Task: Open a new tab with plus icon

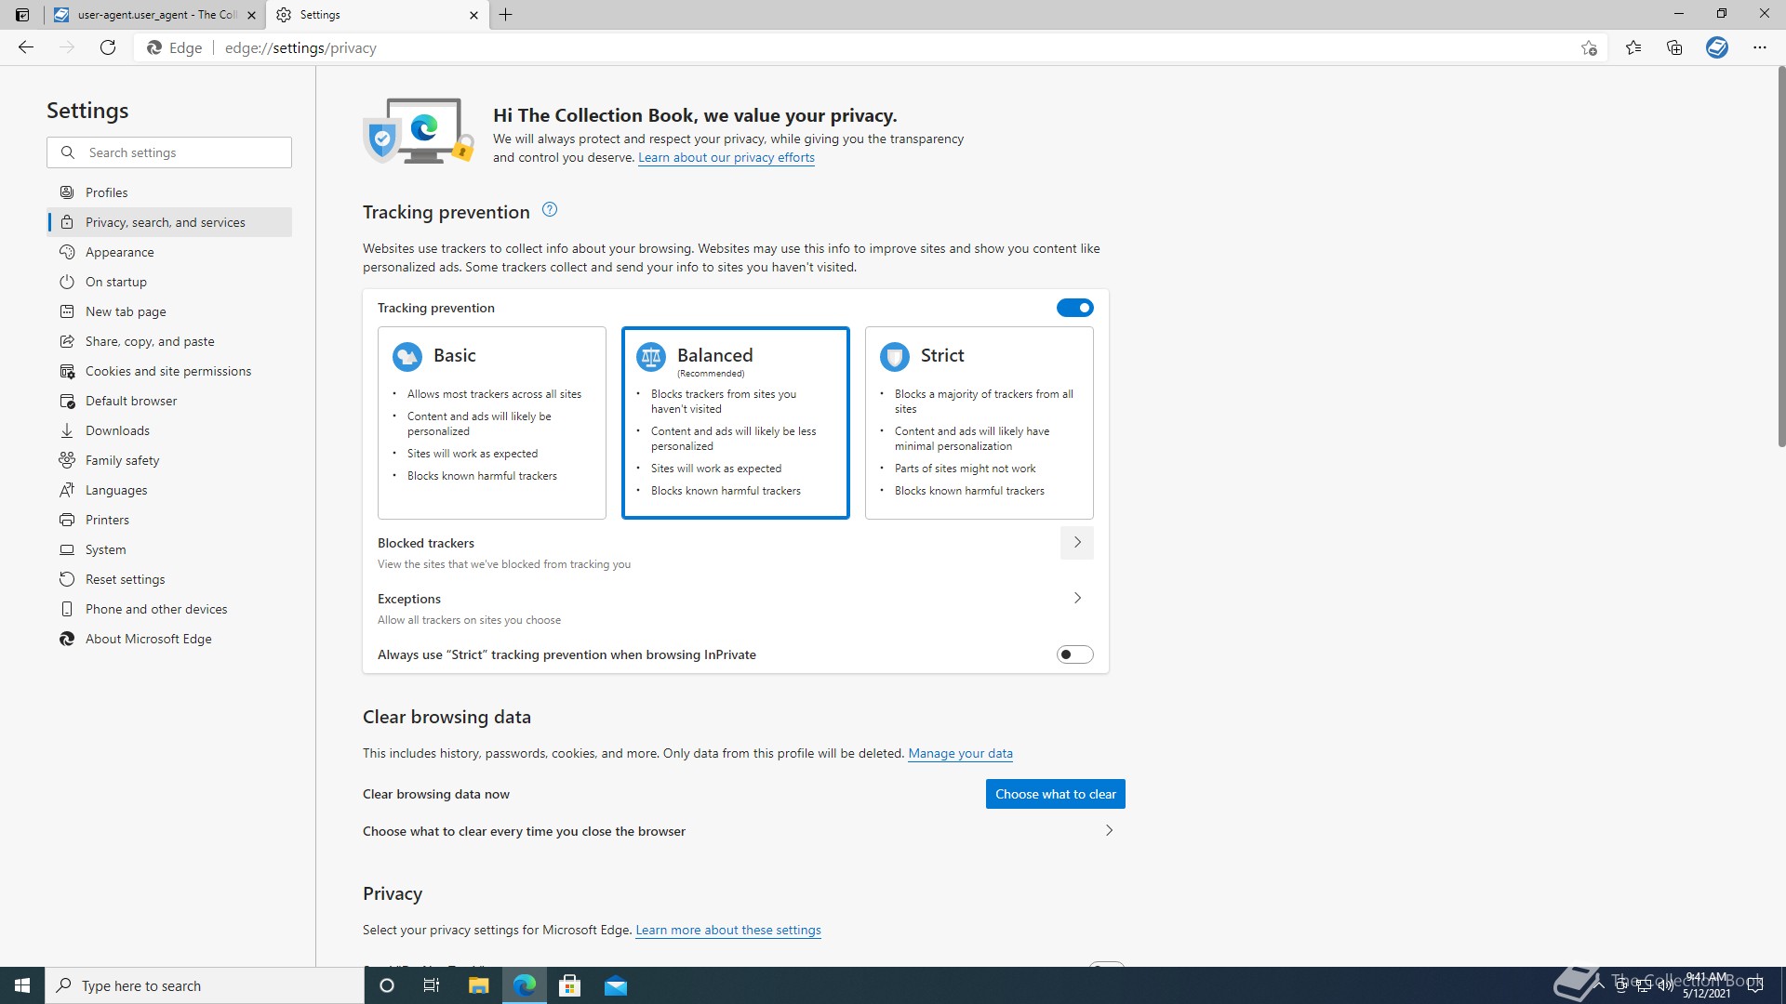Action: pos(505,15)
